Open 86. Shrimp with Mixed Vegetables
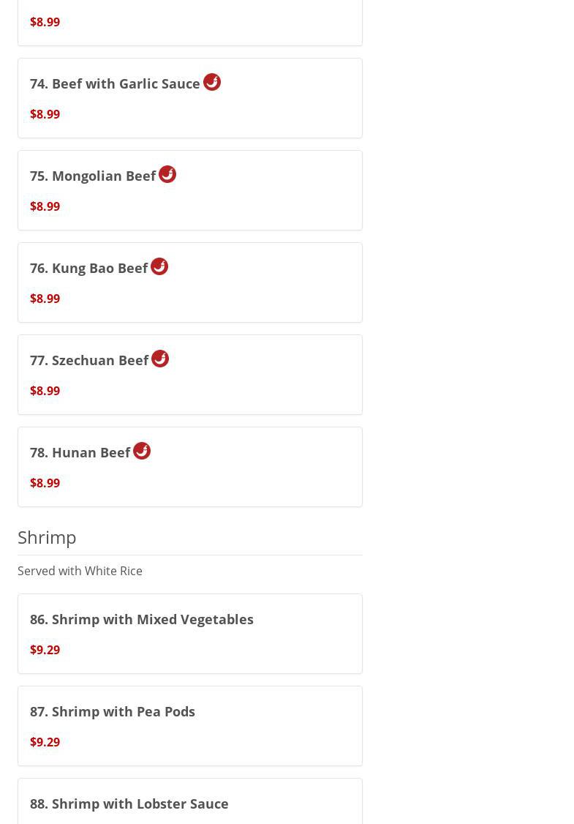The width and height of the screenshot is (574, 824). click(x=142, y=620)
